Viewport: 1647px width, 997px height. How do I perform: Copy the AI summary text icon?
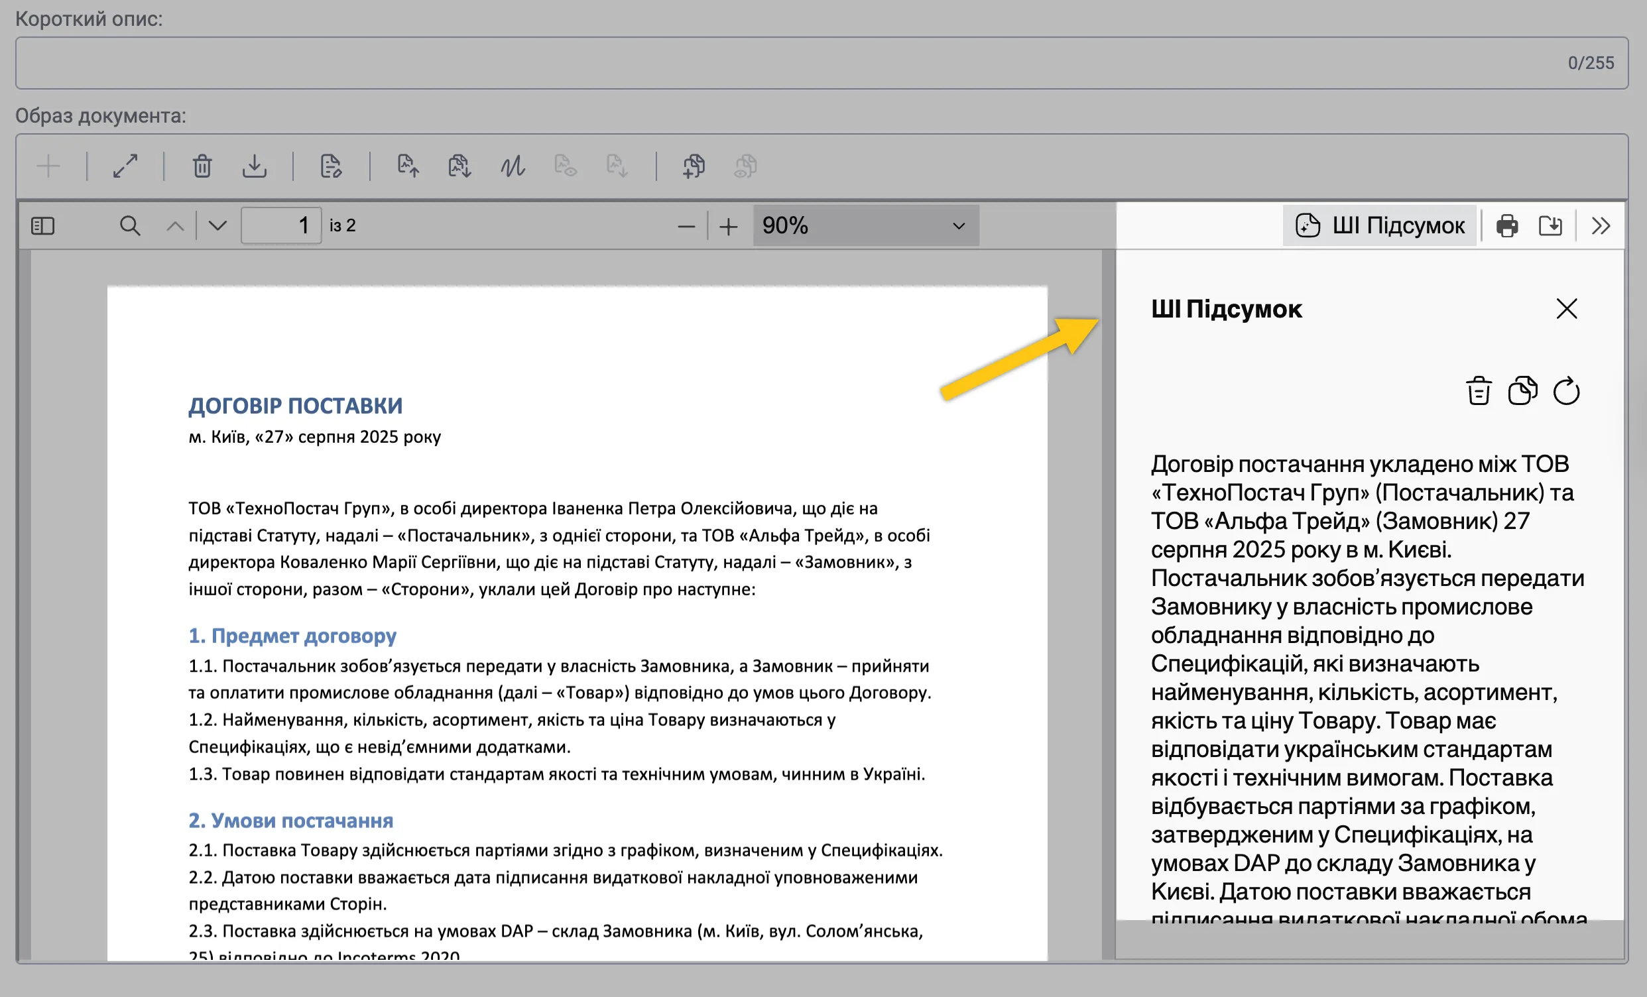(x=1522, y=392)
